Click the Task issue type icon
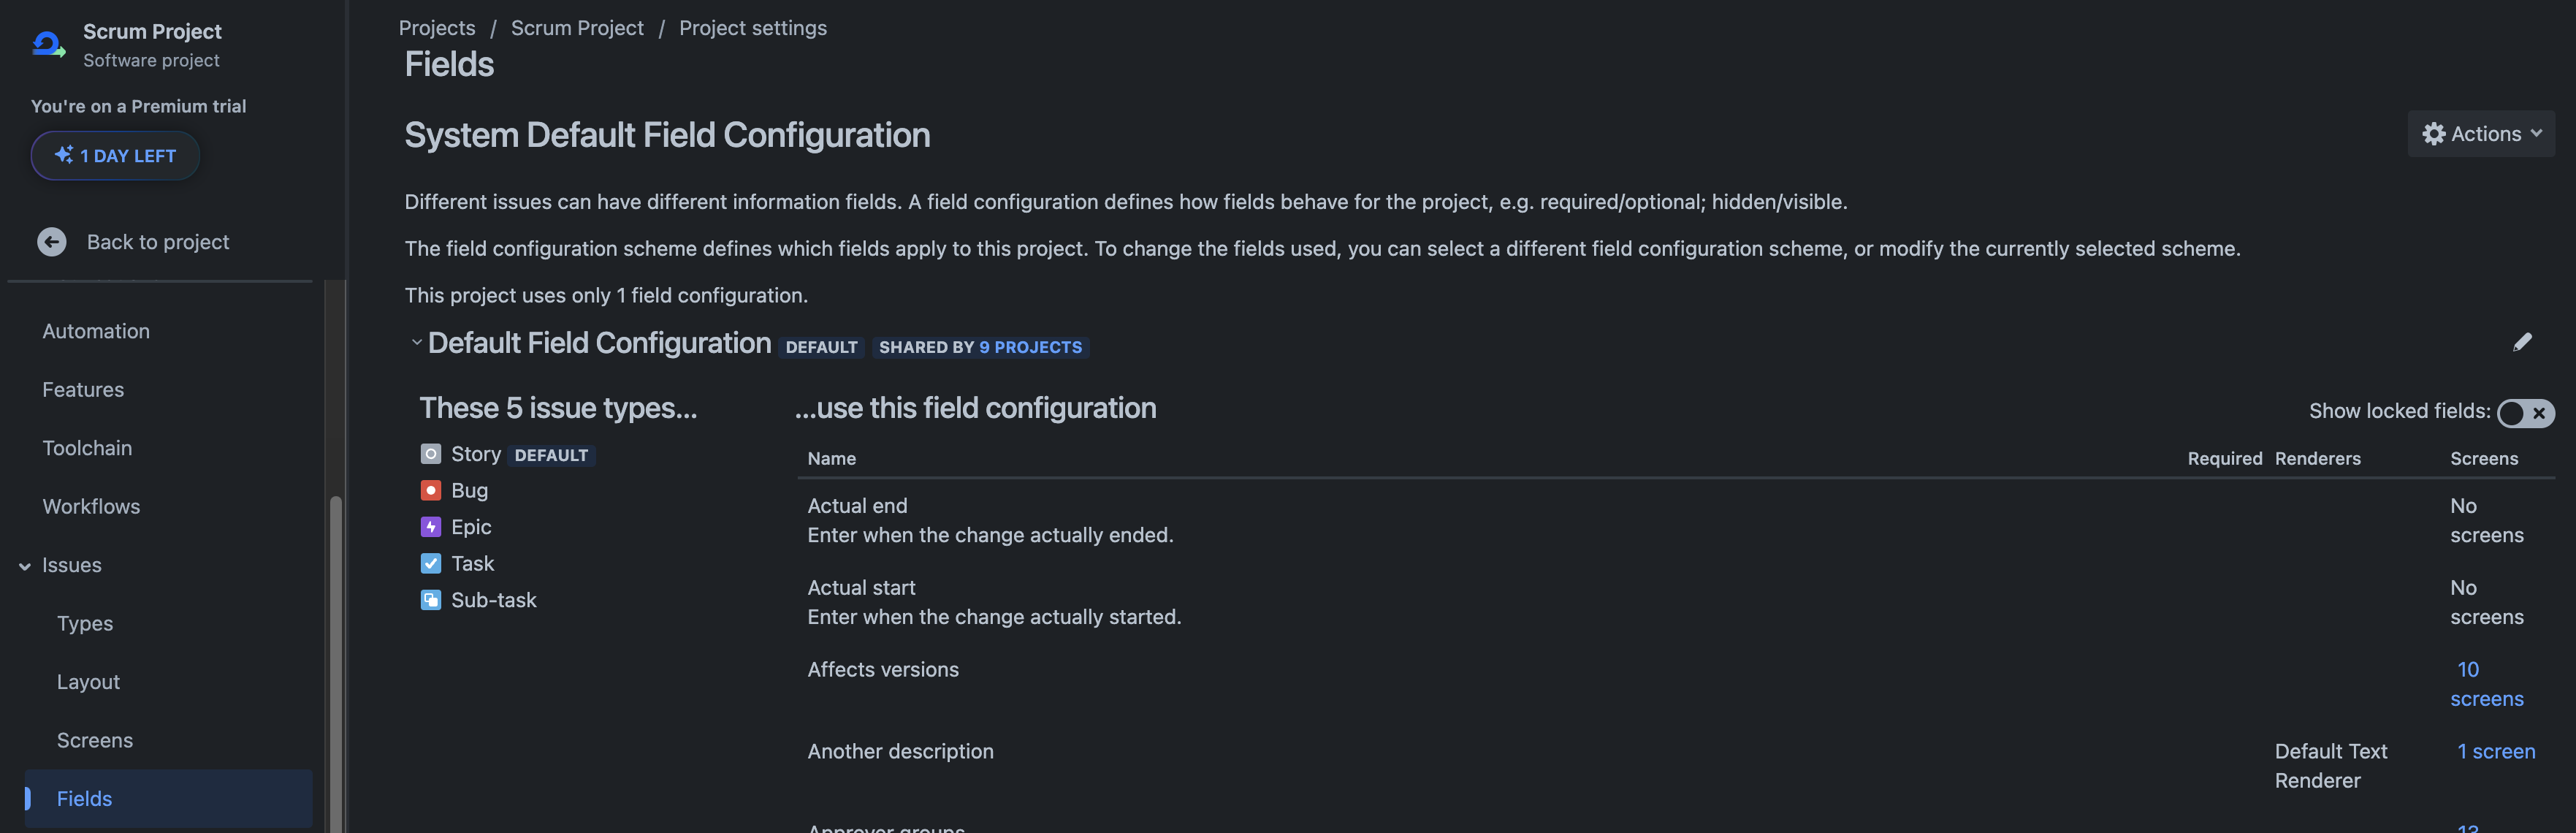 point(431,563)
